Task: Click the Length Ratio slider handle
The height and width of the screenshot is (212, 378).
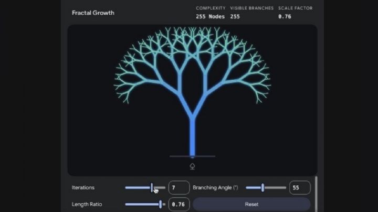Action: [161, 204]
